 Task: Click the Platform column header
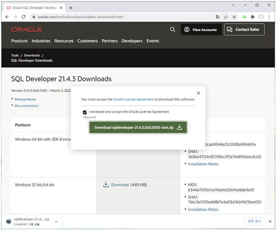pos(23,125)
